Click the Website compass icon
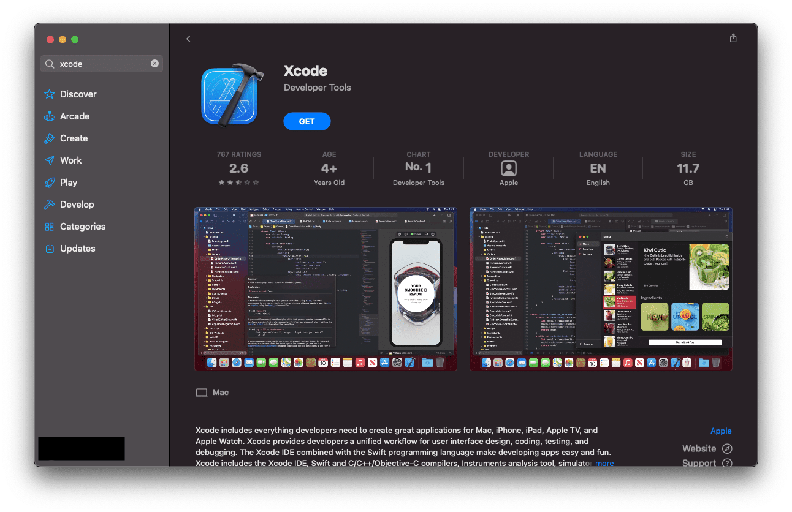 point(727,448)
